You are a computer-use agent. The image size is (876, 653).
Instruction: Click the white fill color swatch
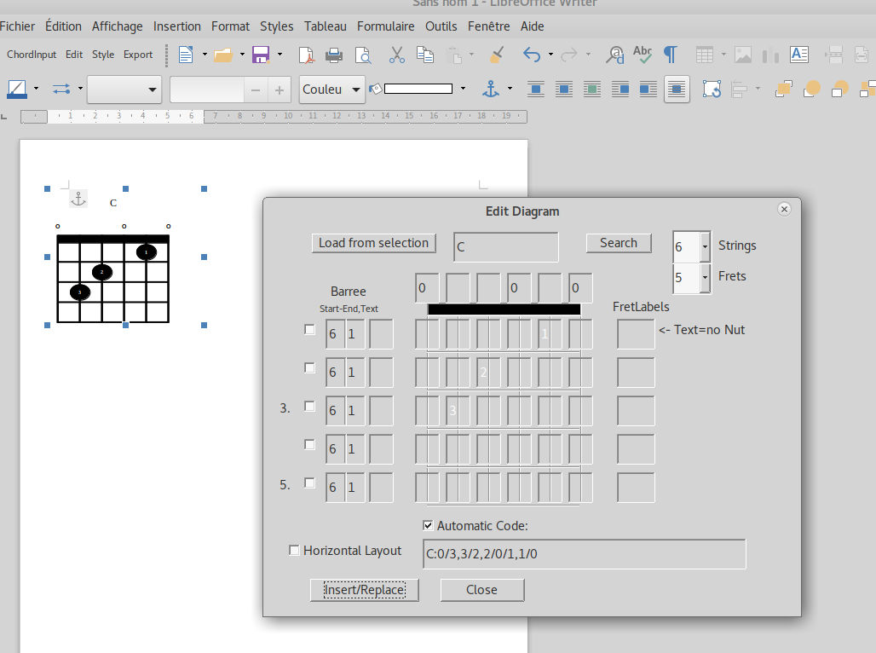418,89
